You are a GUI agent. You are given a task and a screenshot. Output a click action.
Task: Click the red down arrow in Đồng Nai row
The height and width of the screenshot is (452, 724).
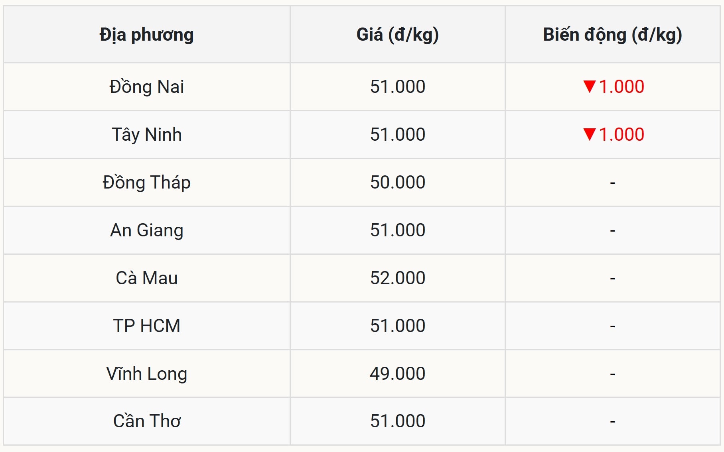coord(589,86)
